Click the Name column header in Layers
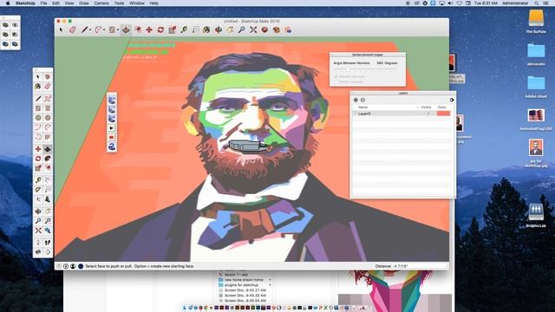This screenshot has height=312, width=555. pyautogui.click(x=363, y=107)
